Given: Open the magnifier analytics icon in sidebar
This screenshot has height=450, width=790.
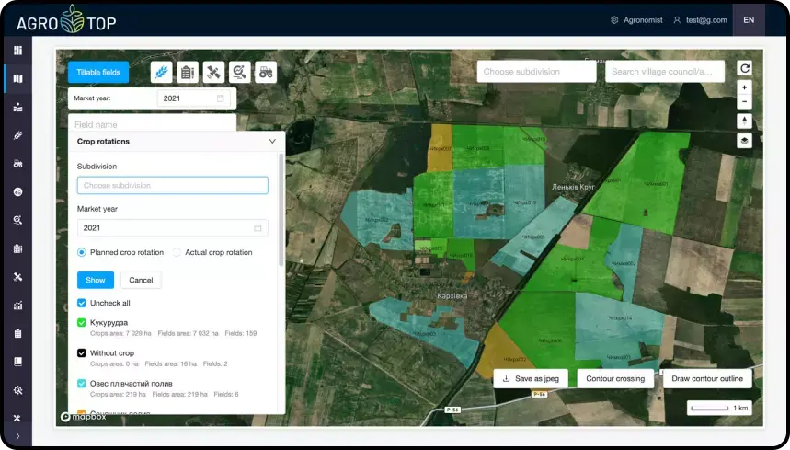Looking at the screenshot, I should [x=18, y=220].
